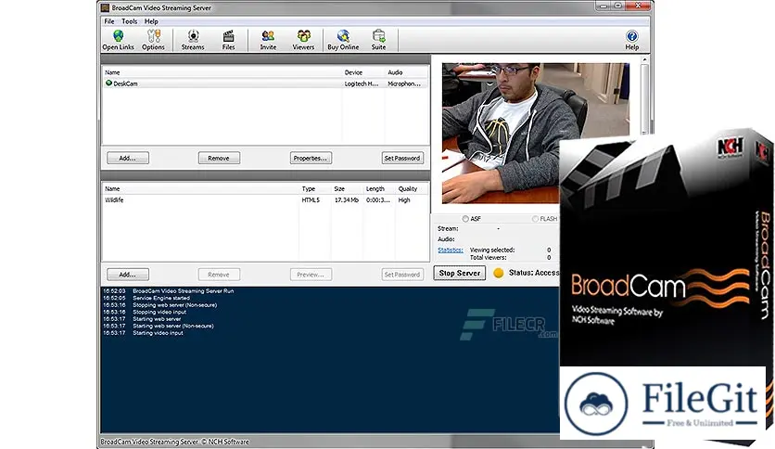Click the yellow server status indicator
The height and width of the screenshot is (449, 775).
pos(498,273)
